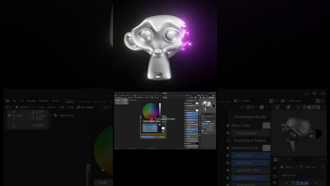Click the material sphere icon beside Material.001 breadcrumb

130,100
